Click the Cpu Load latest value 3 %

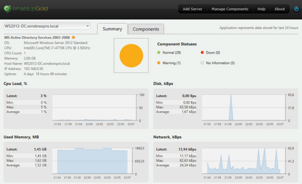tap(43, 96)
